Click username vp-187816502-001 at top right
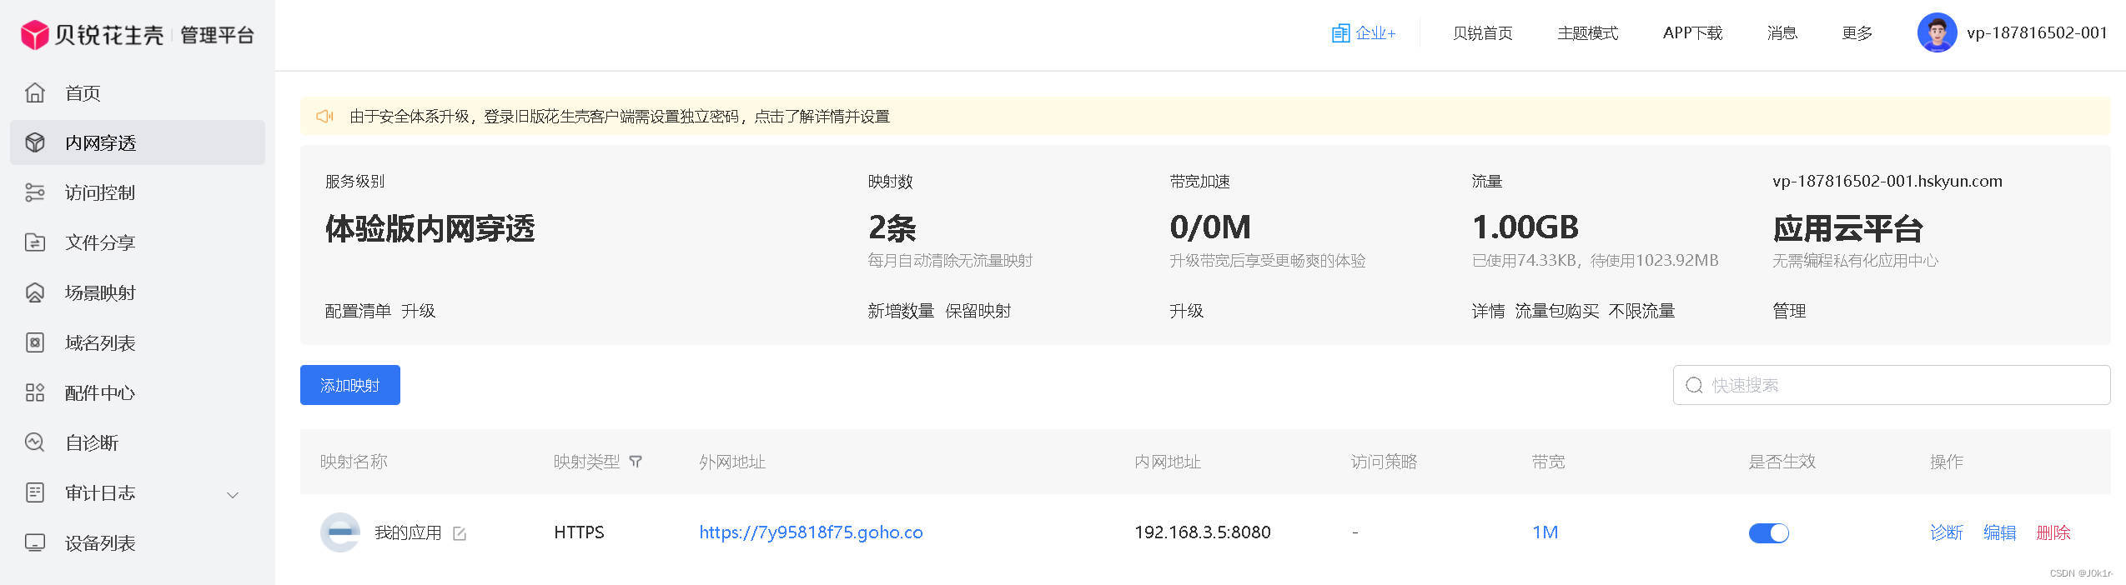The width and height of the screenshot is (2126, 585). tap(2037, 33)
